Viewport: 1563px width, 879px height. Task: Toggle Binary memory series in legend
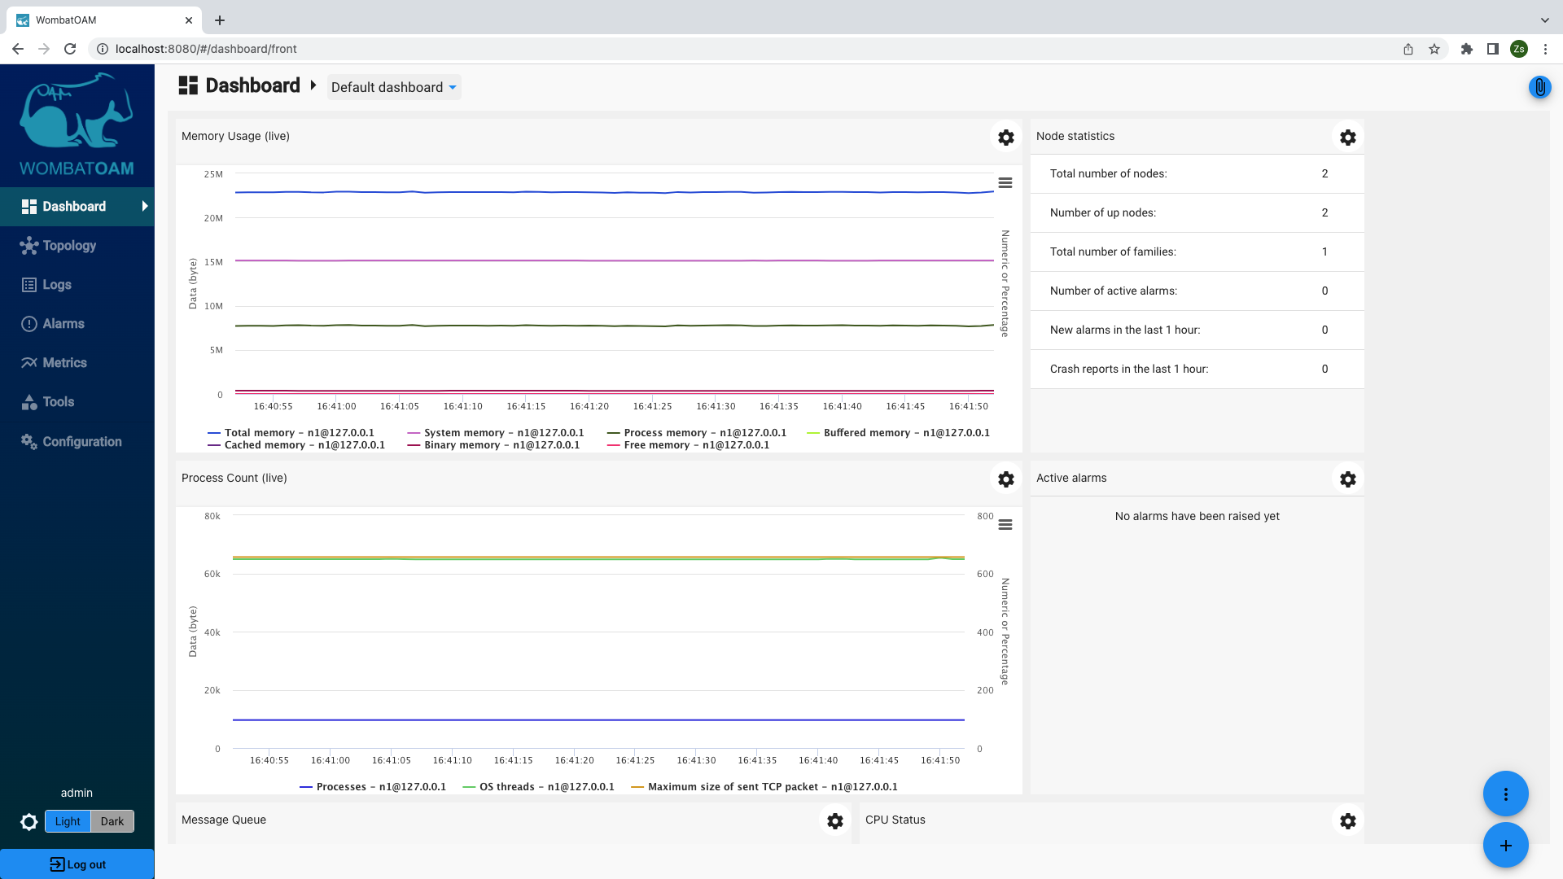click(493, 445)
